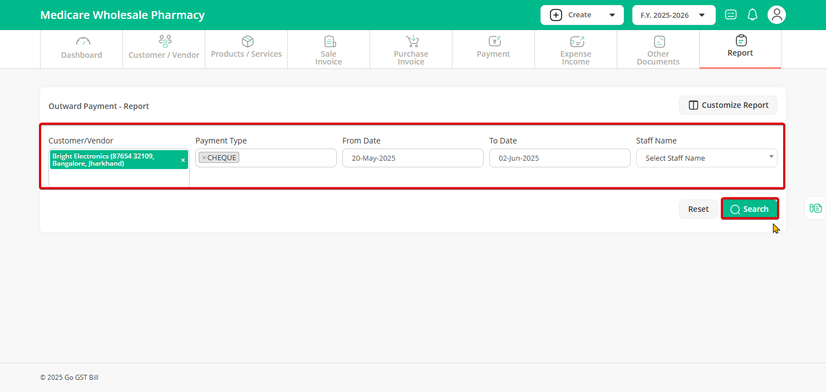The width and height of the screenshot is (826, 392).
Task: Click the From Date field 20-May-2025
Action: point(413,158)
